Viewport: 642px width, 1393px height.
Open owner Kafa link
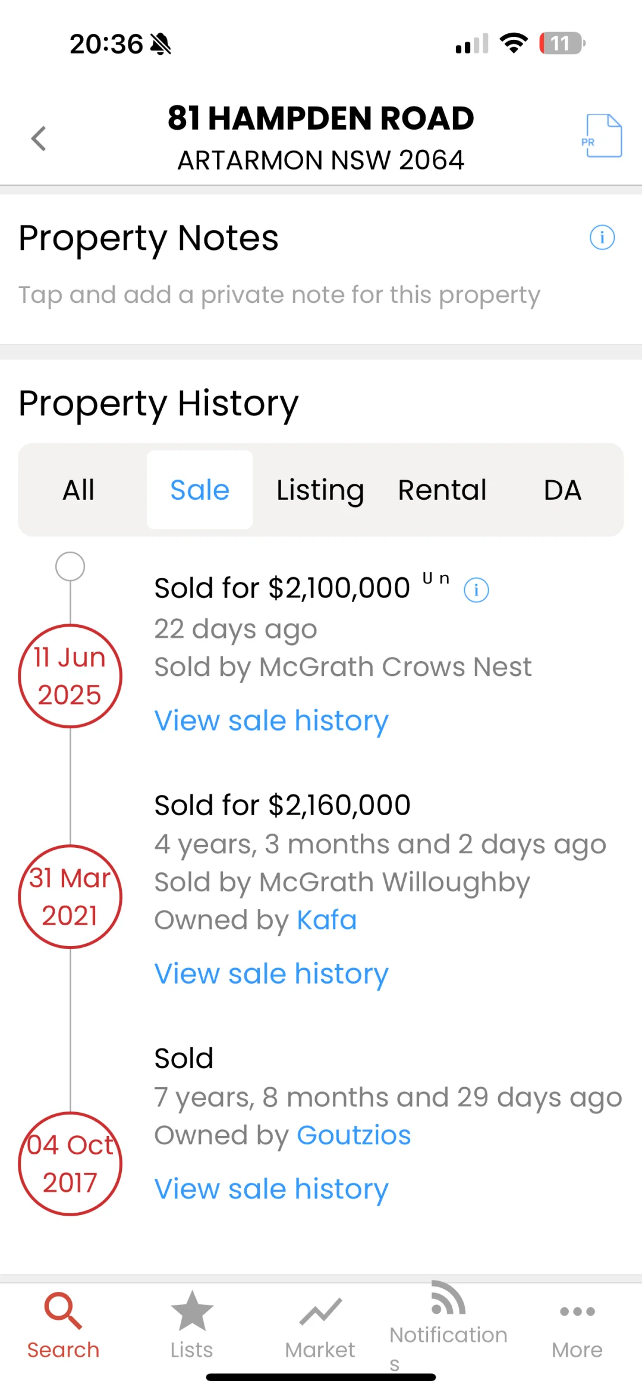tap(326, 920)
